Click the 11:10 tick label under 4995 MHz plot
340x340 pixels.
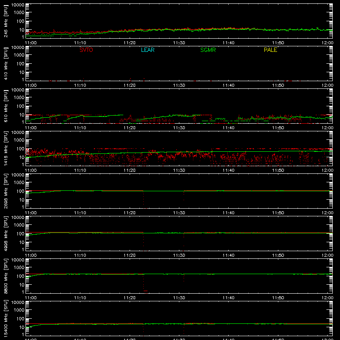point(80,255)
